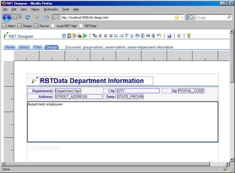Align text left in designer toolbar
The width and height of the screenshot is (235, 173).
coord(100,36)
